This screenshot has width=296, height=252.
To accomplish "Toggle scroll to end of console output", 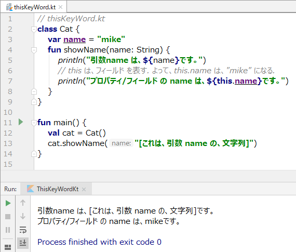I will pyautogui.click(x=23, y=243).
